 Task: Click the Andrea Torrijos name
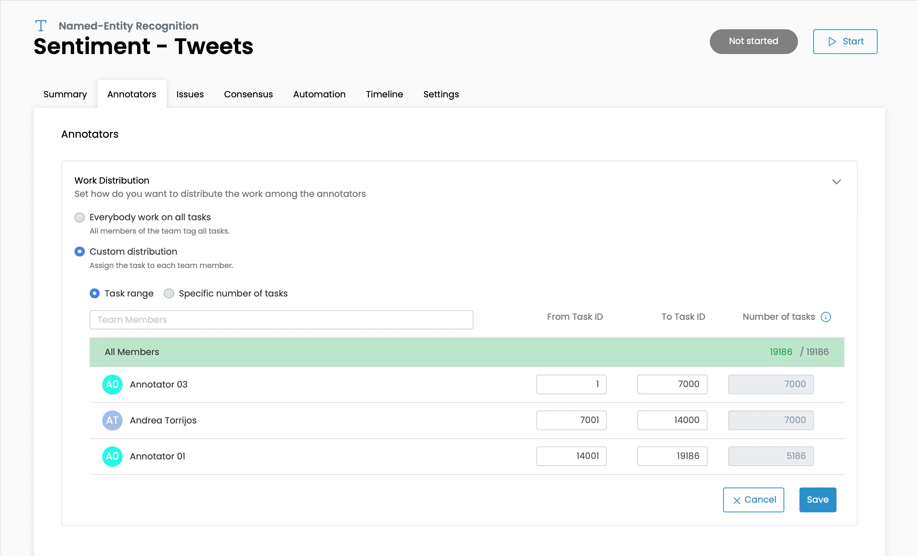(163, 420)
